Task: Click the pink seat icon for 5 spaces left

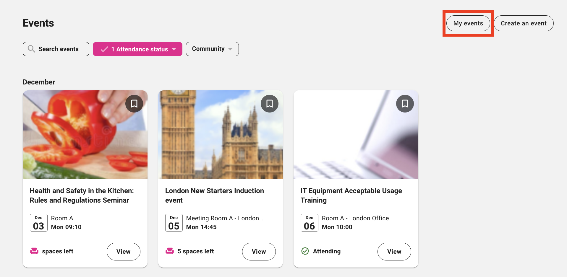Action: pos(170,251)
